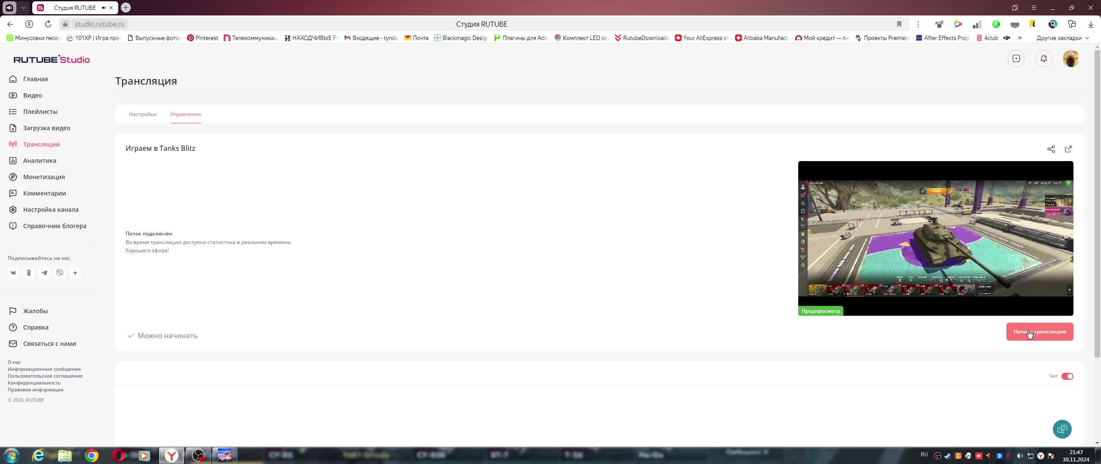The width and height of the screenshot is (1101, 464).
Task: Open Комментарии section
Action: 44,193
